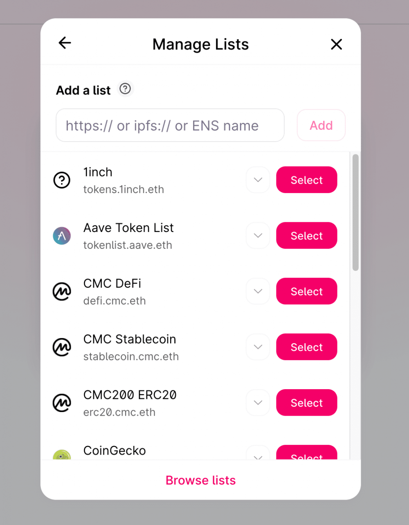The image size is (409, 525).
Task: Click the CoinGecko list logo
Action: point(62,453)
